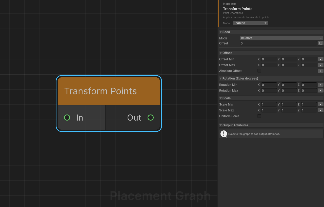Image resolution: width=324 pixels, height=207 pixels.
Task: Click the dot button on Rotation Min row
Action: coord(321,85)
